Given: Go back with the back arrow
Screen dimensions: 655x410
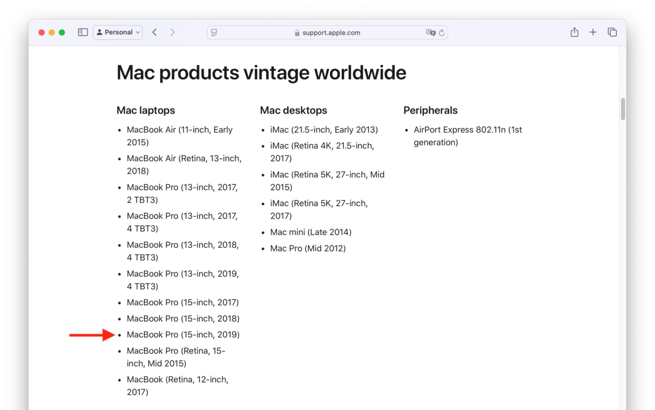Looking at the screenshot, I should click(x=155, y=32).
